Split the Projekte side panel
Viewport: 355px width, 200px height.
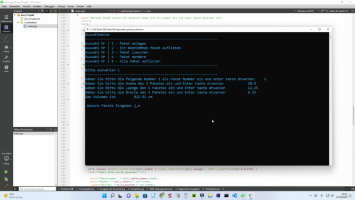51,11
